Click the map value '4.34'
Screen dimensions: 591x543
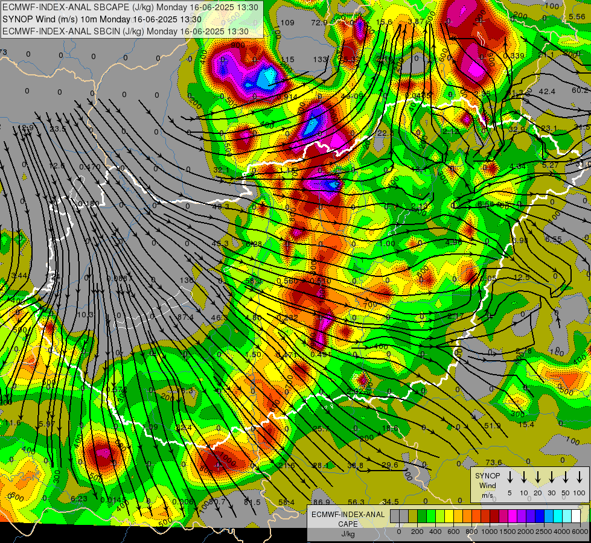pyautogui.click(x=517, y=166)
